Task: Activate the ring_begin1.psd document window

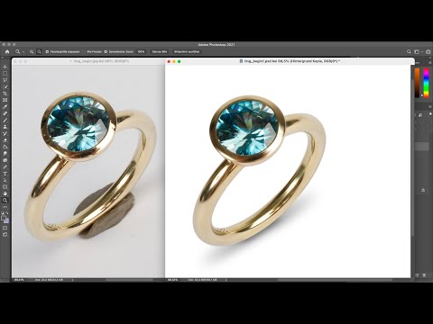Action: 290,61
